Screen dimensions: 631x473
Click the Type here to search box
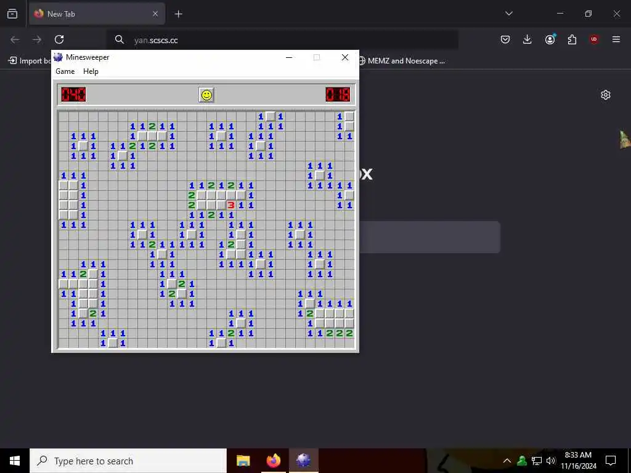point(128,461)
